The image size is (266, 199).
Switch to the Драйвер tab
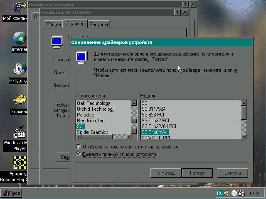pos(75,24)
